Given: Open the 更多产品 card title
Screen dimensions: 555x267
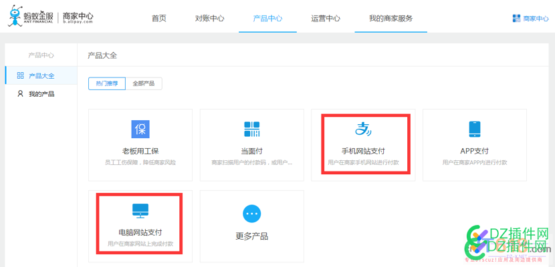Looking at the screenshot, I should (x=251, y=236).
